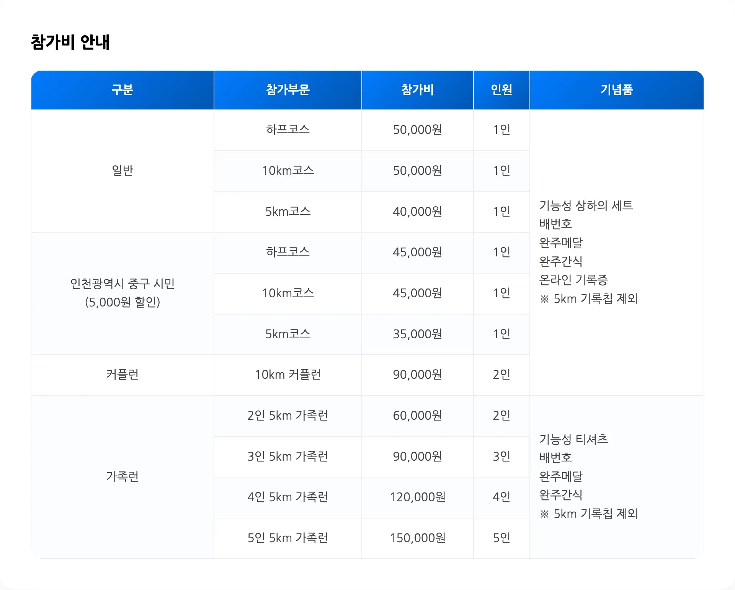Click the 인원 column header
735x590 pixels.
(501, 90)
